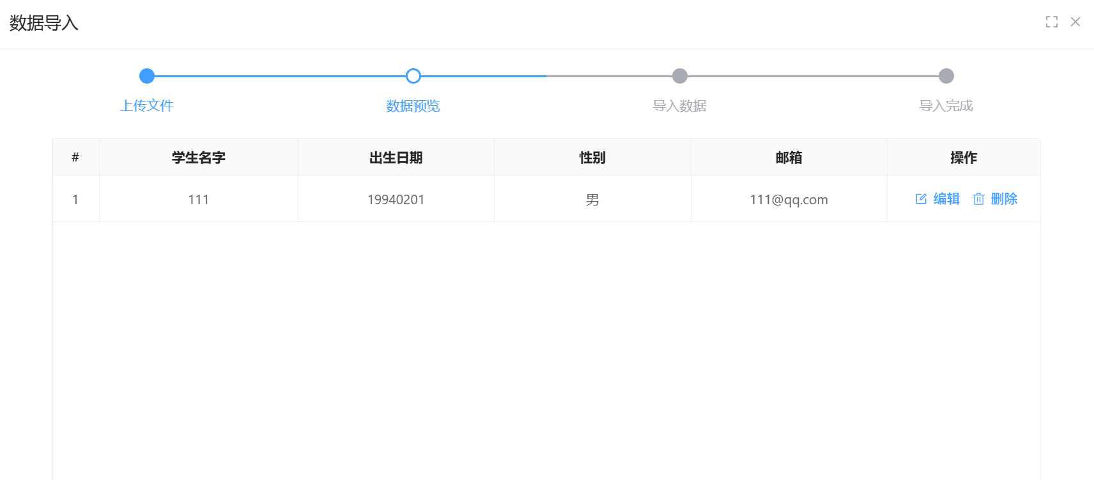
Task: Close the data import dialog
Action: tap(1075, 22)
